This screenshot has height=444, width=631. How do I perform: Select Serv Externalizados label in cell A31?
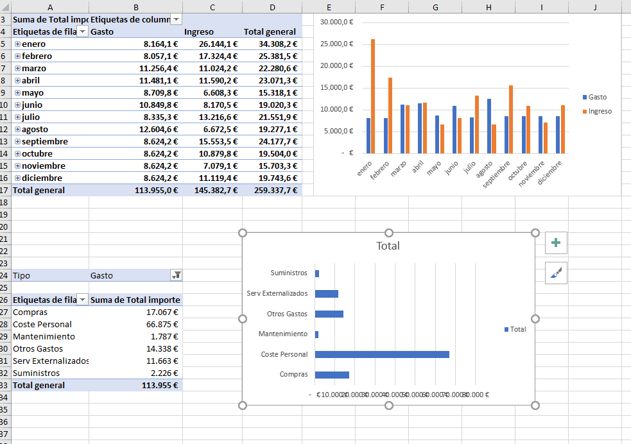click(x=50, y=361)
